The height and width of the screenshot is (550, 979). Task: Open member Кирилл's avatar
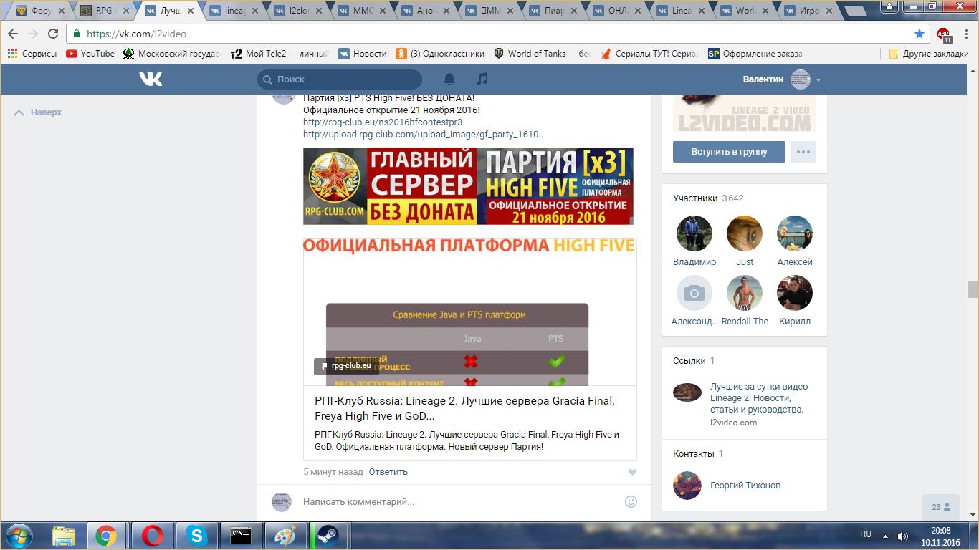795,293
